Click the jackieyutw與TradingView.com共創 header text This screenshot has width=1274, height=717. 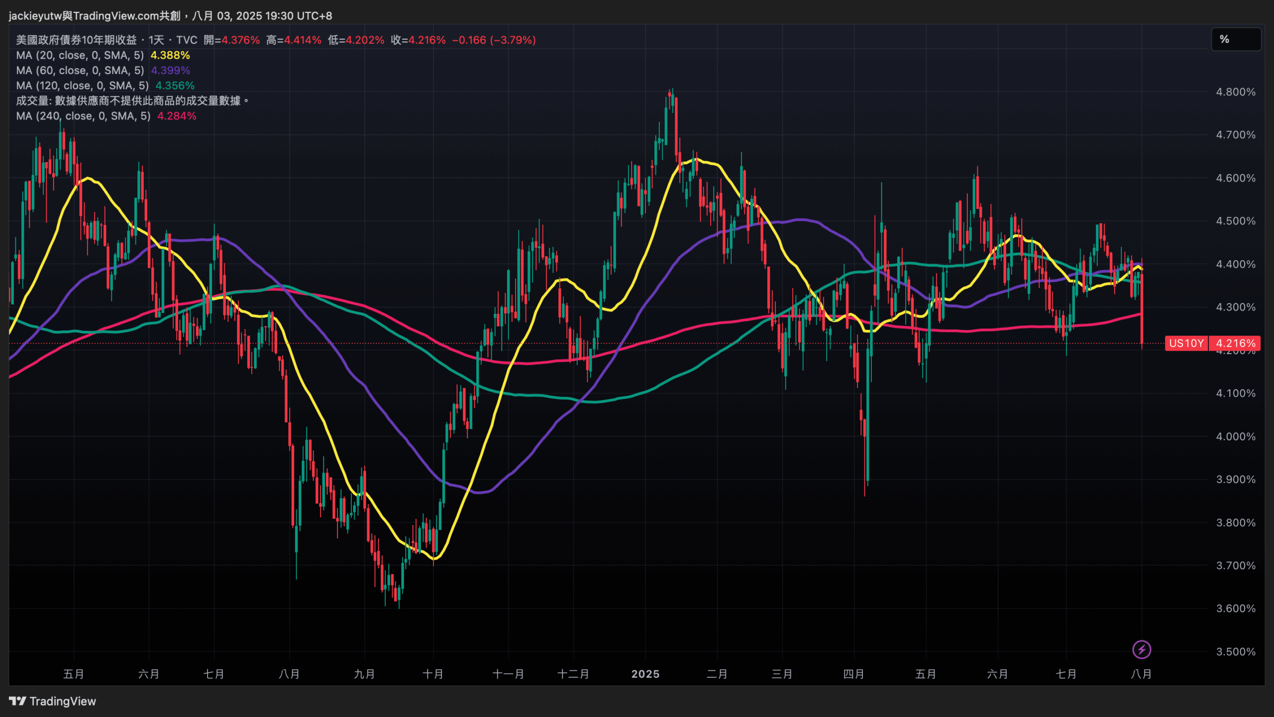point(95,16)
